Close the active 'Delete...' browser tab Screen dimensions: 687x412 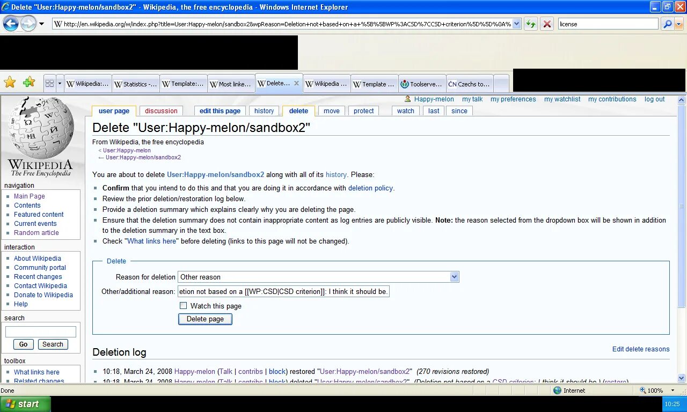click(x=296, y=83)
